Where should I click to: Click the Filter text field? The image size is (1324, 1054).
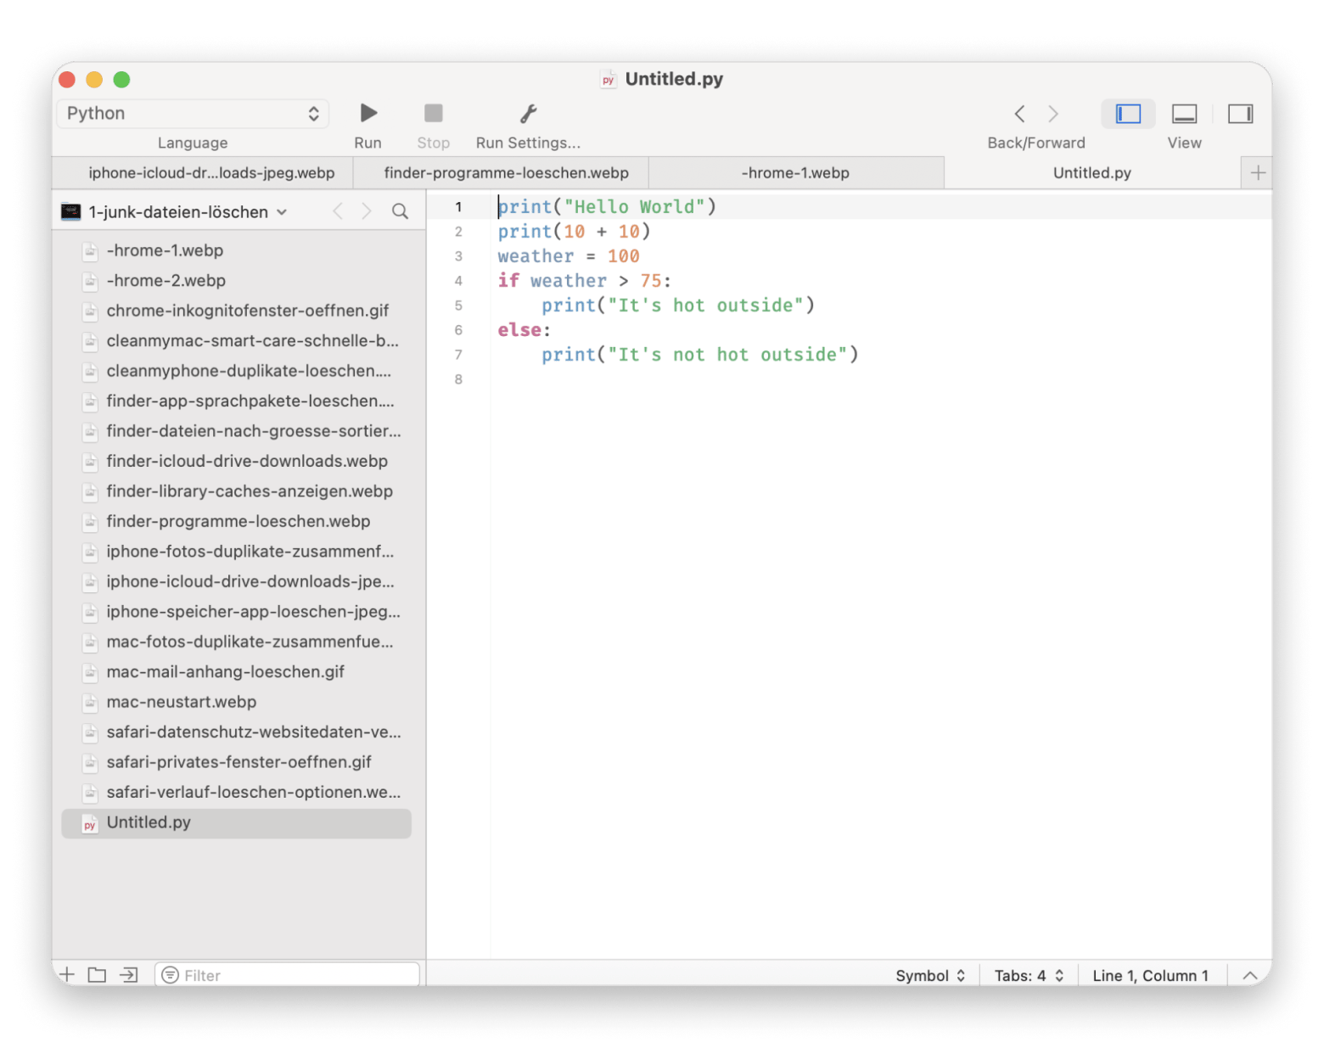288,976
